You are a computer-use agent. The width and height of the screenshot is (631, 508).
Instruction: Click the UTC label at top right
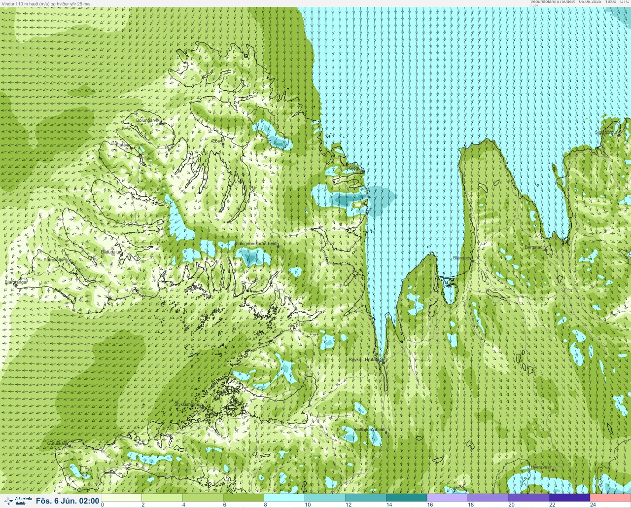(624, 2)
